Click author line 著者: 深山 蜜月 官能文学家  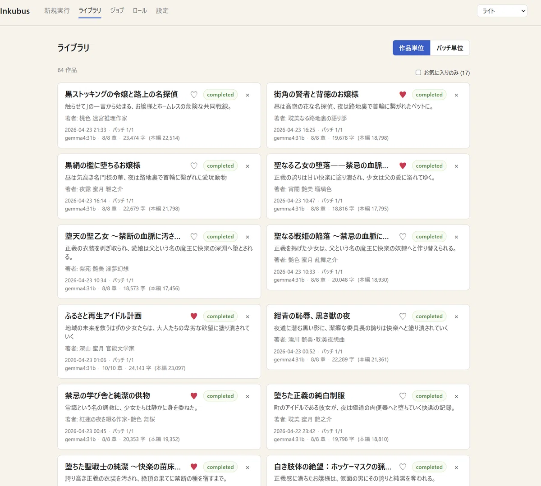[x=100, y=348]
